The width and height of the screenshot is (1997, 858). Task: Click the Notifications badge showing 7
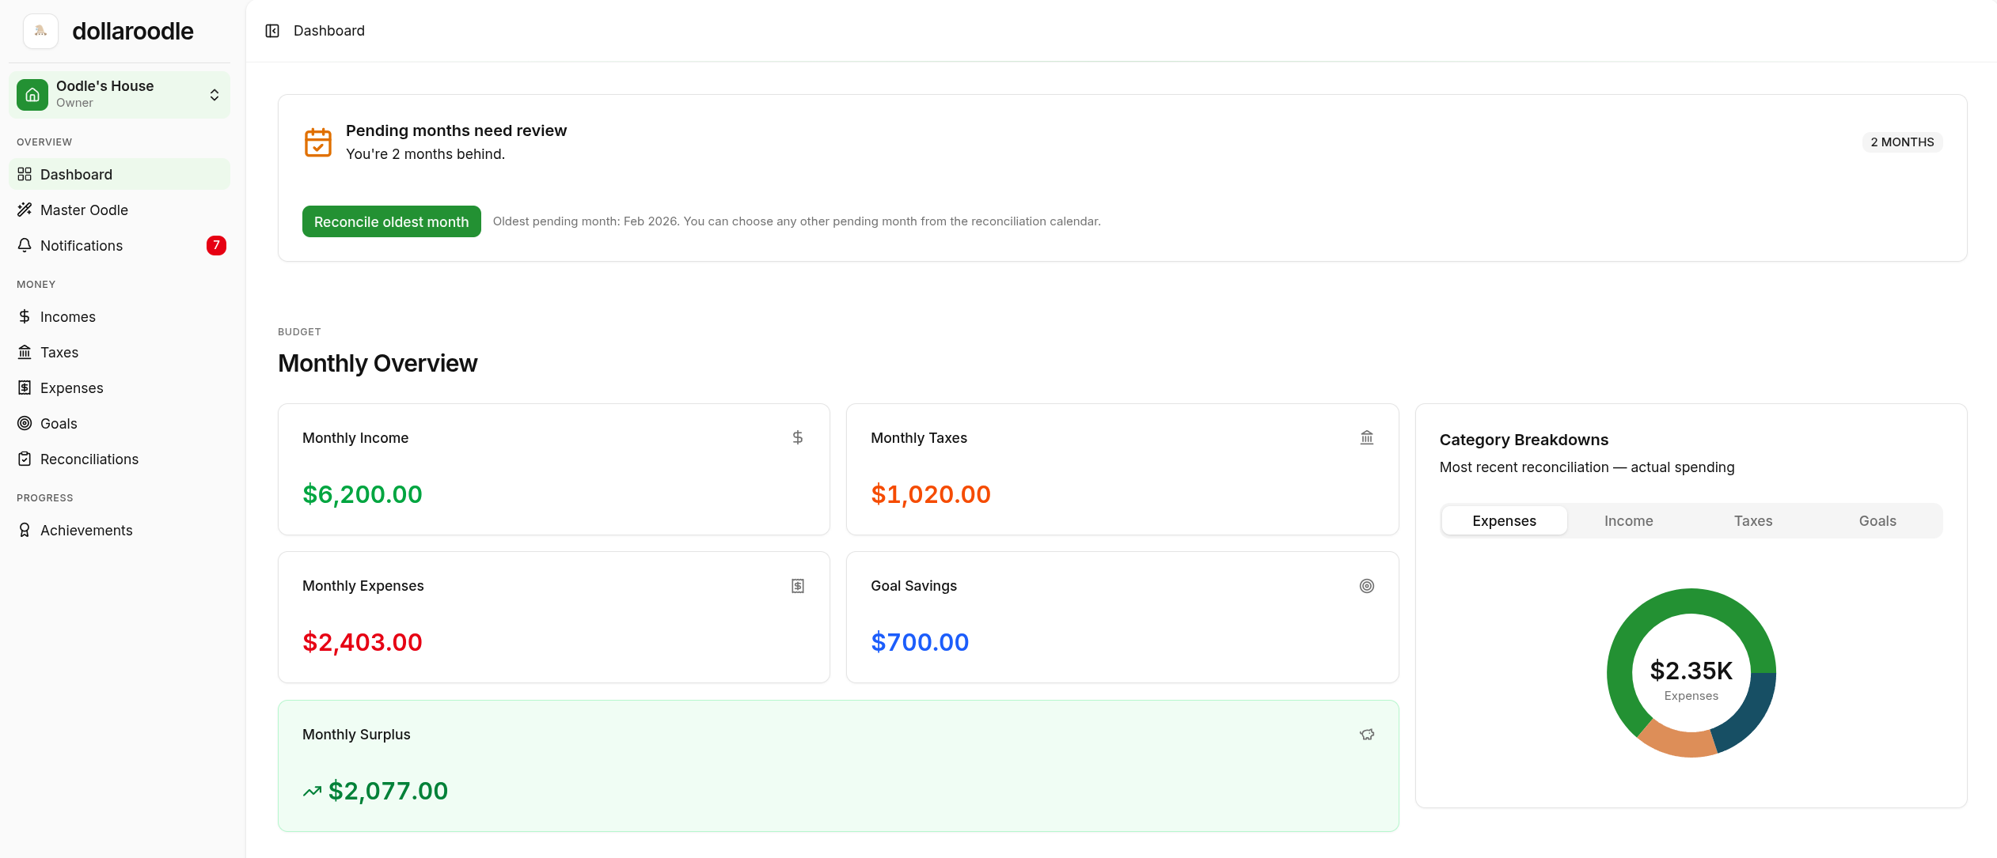click(x=216, y=245)
